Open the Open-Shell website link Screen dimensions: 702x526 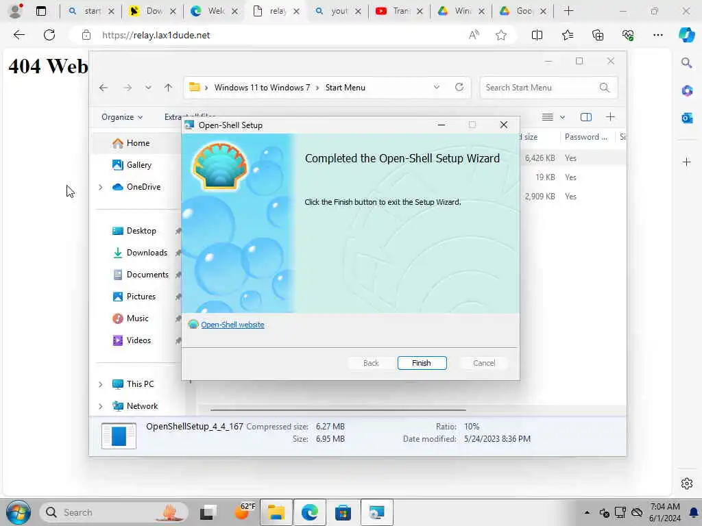point(232,325)
